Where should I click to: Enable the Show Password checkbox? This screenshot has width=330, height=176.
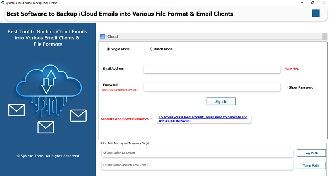(286, 87)
